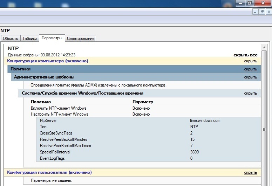Screen dimensions: 272x186
Task: Hide the Административные шаблоны section
Action: [x=251, y=77]
